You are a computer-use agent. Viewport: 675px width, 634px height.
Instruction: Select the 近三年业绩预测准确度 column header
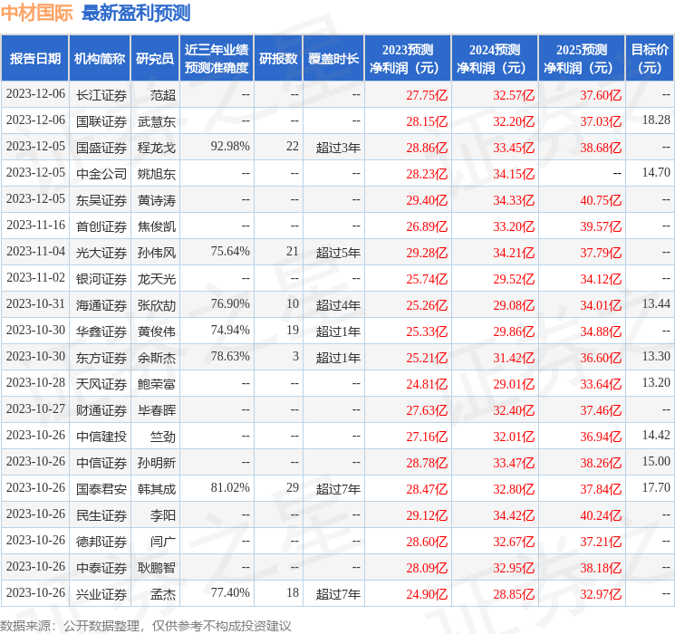(217, 59)
